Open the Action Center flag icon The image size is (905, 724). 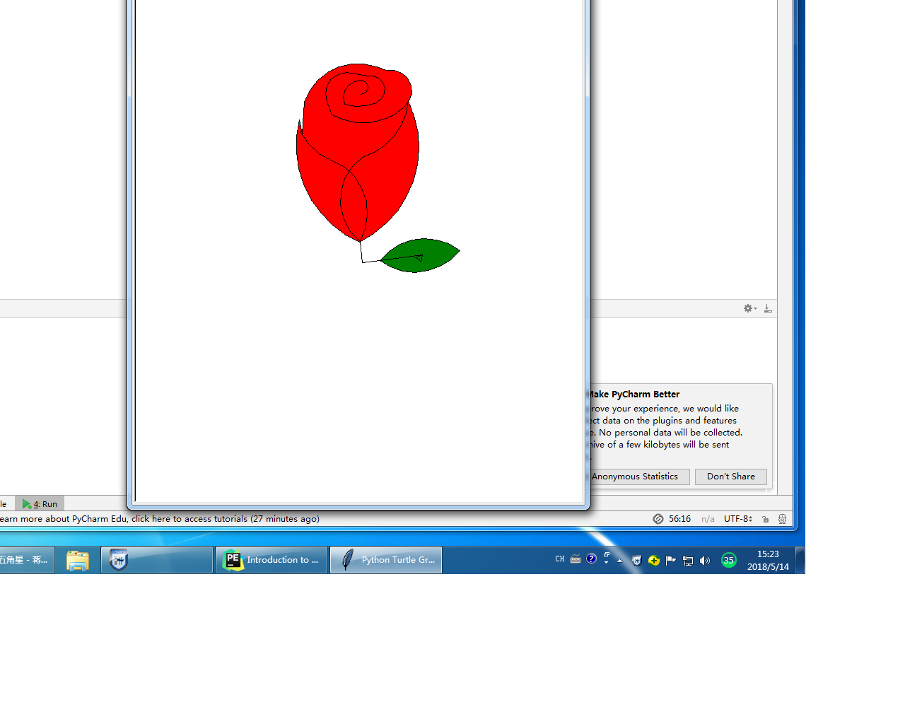pyautogui.click(x=671, y=561)
